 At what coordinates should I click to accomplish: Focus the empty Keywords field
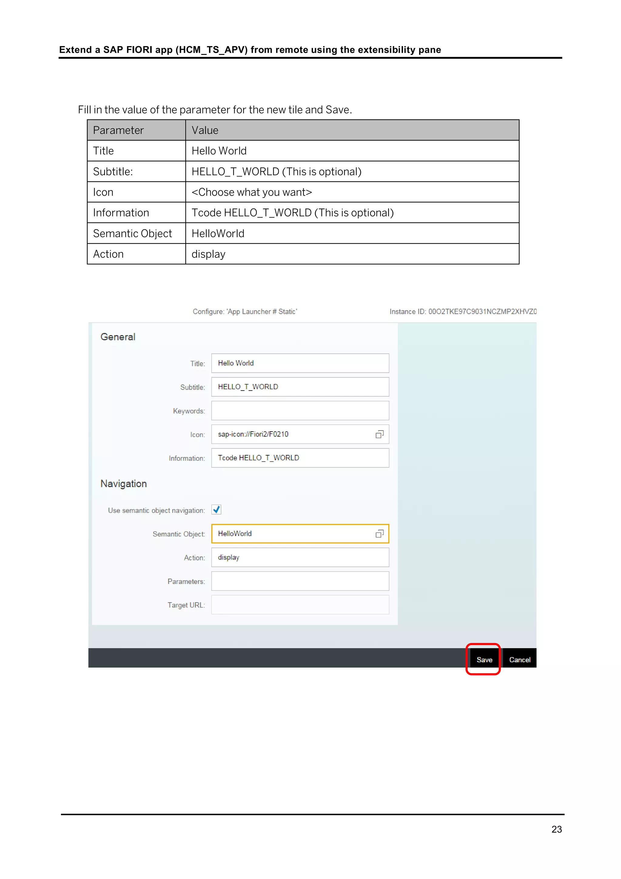coord(300,410)
